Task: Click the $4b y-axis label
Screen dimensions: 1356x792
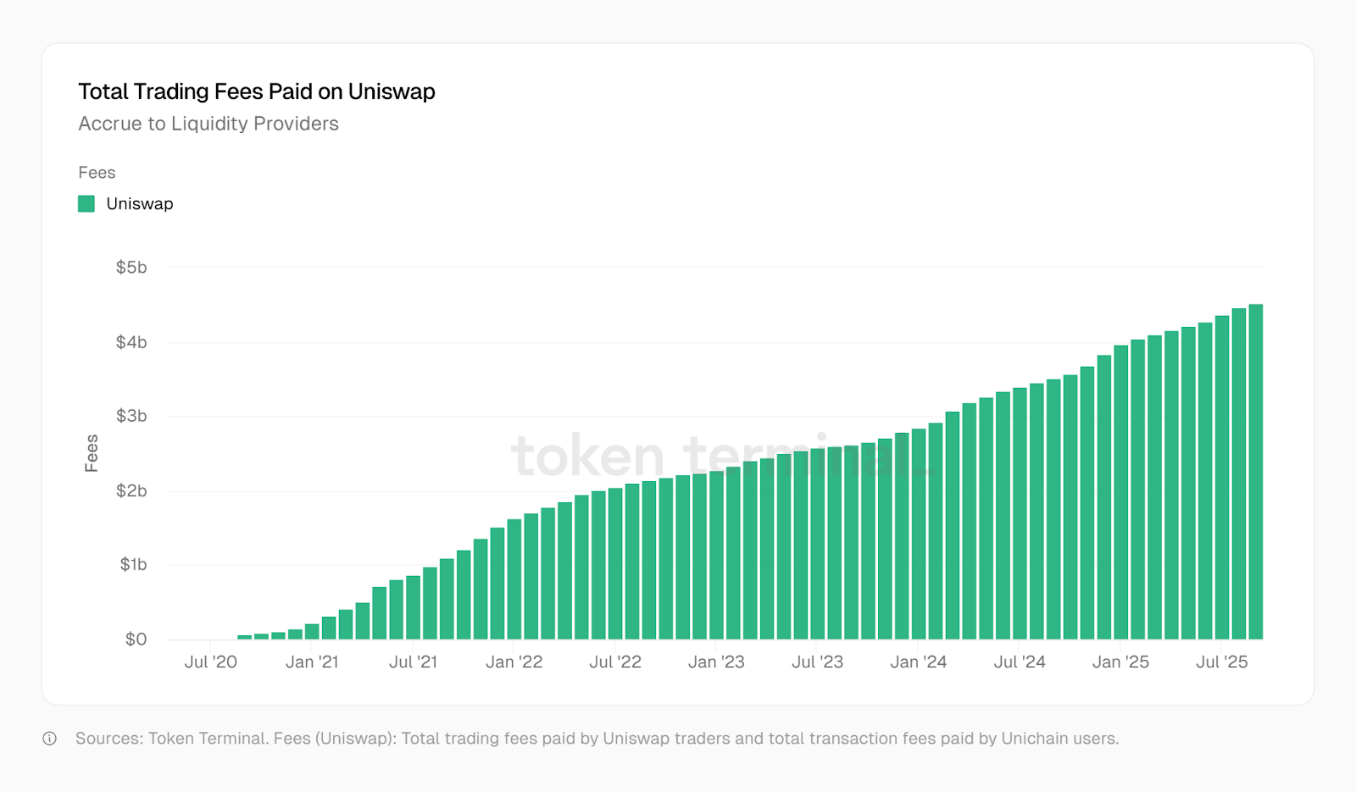Action: 131,342
